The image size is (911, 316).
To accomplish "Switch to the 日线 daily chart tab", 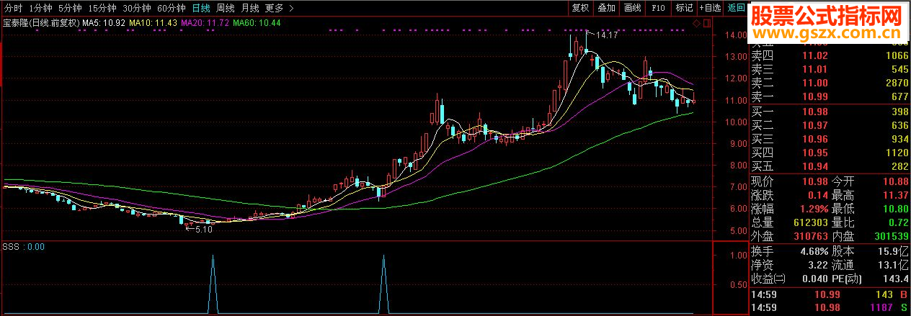I will coord(201,8).
